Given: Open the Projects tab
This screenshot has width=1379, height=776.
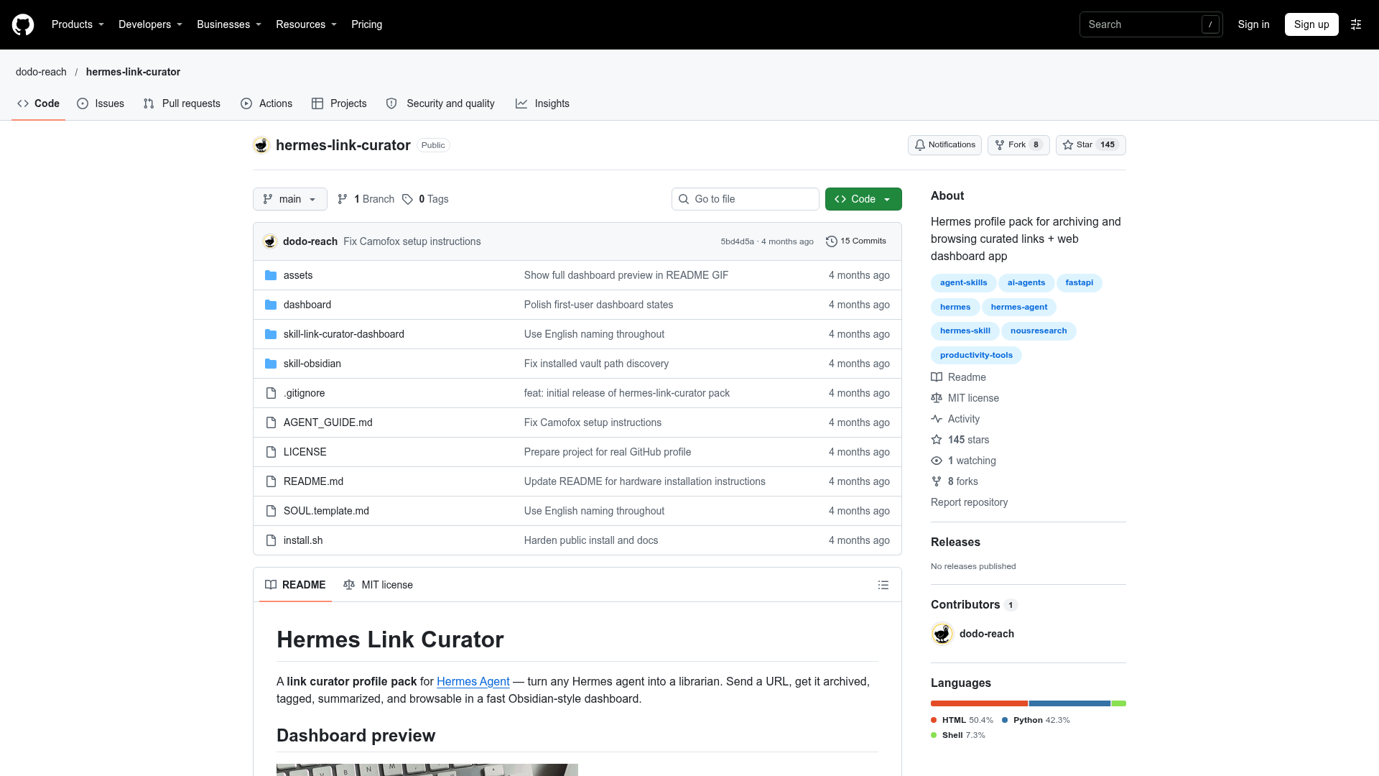Looking at the screenshot, I should [339, 103].
